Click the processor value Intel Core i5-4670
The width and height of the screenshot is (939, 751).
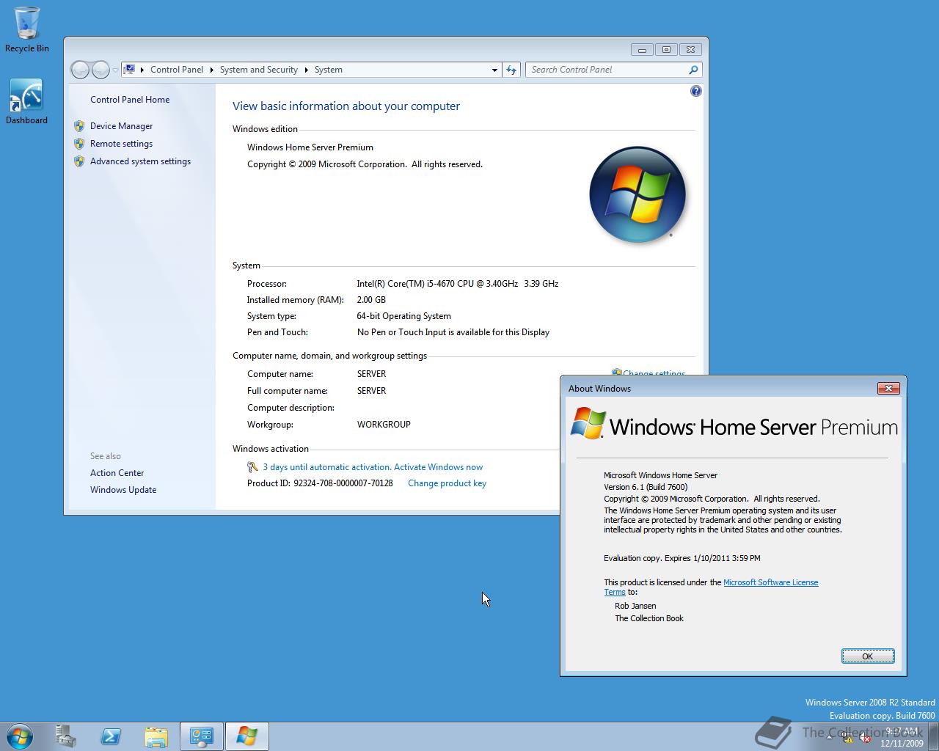(x=457, y=284)
